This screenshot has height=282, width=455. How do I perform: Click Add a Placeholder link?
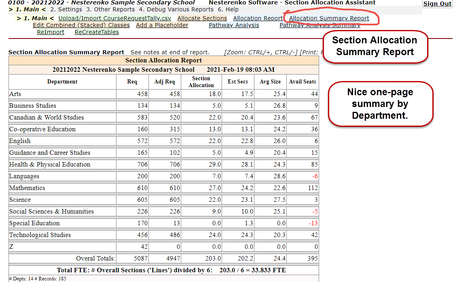coord(162,25)
